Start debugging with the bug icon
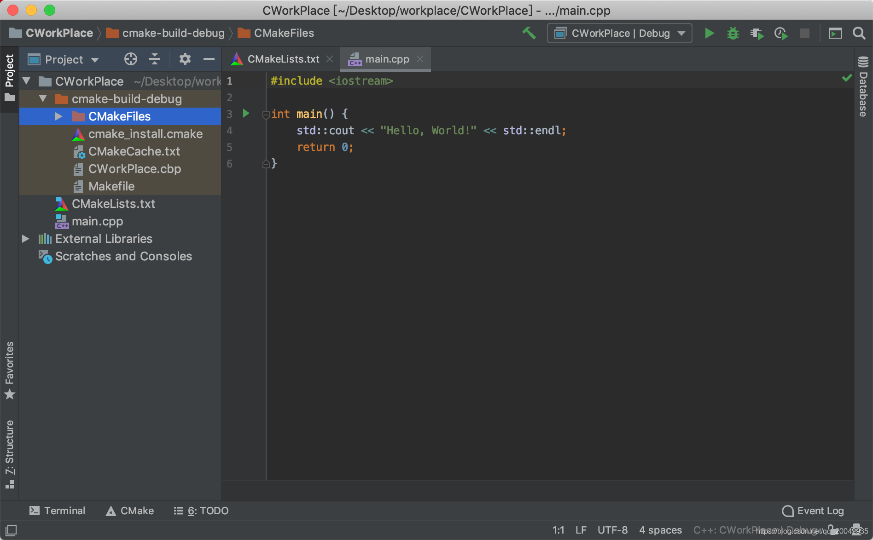 click(733, 33)
